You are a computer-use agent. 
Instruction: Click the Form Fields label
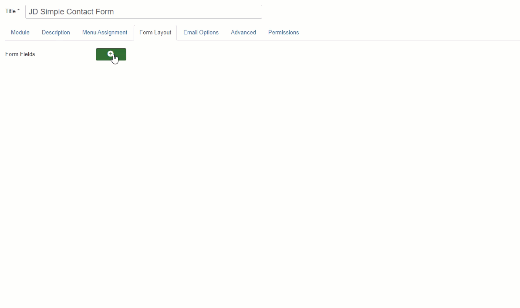pos(20,54)
